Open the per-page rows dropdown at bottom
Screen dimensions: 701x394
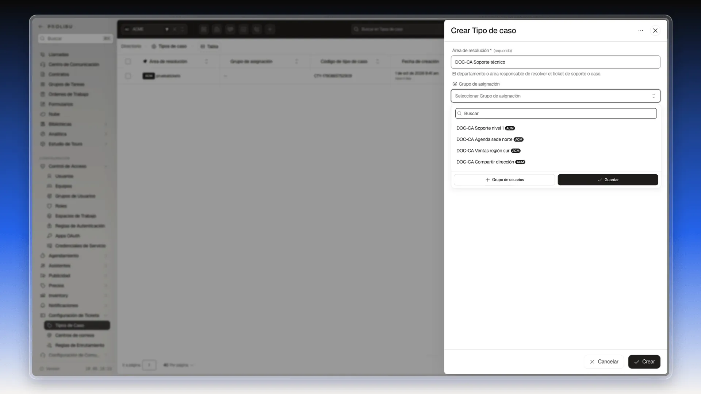pyautogui.click(x=178, y=365)
